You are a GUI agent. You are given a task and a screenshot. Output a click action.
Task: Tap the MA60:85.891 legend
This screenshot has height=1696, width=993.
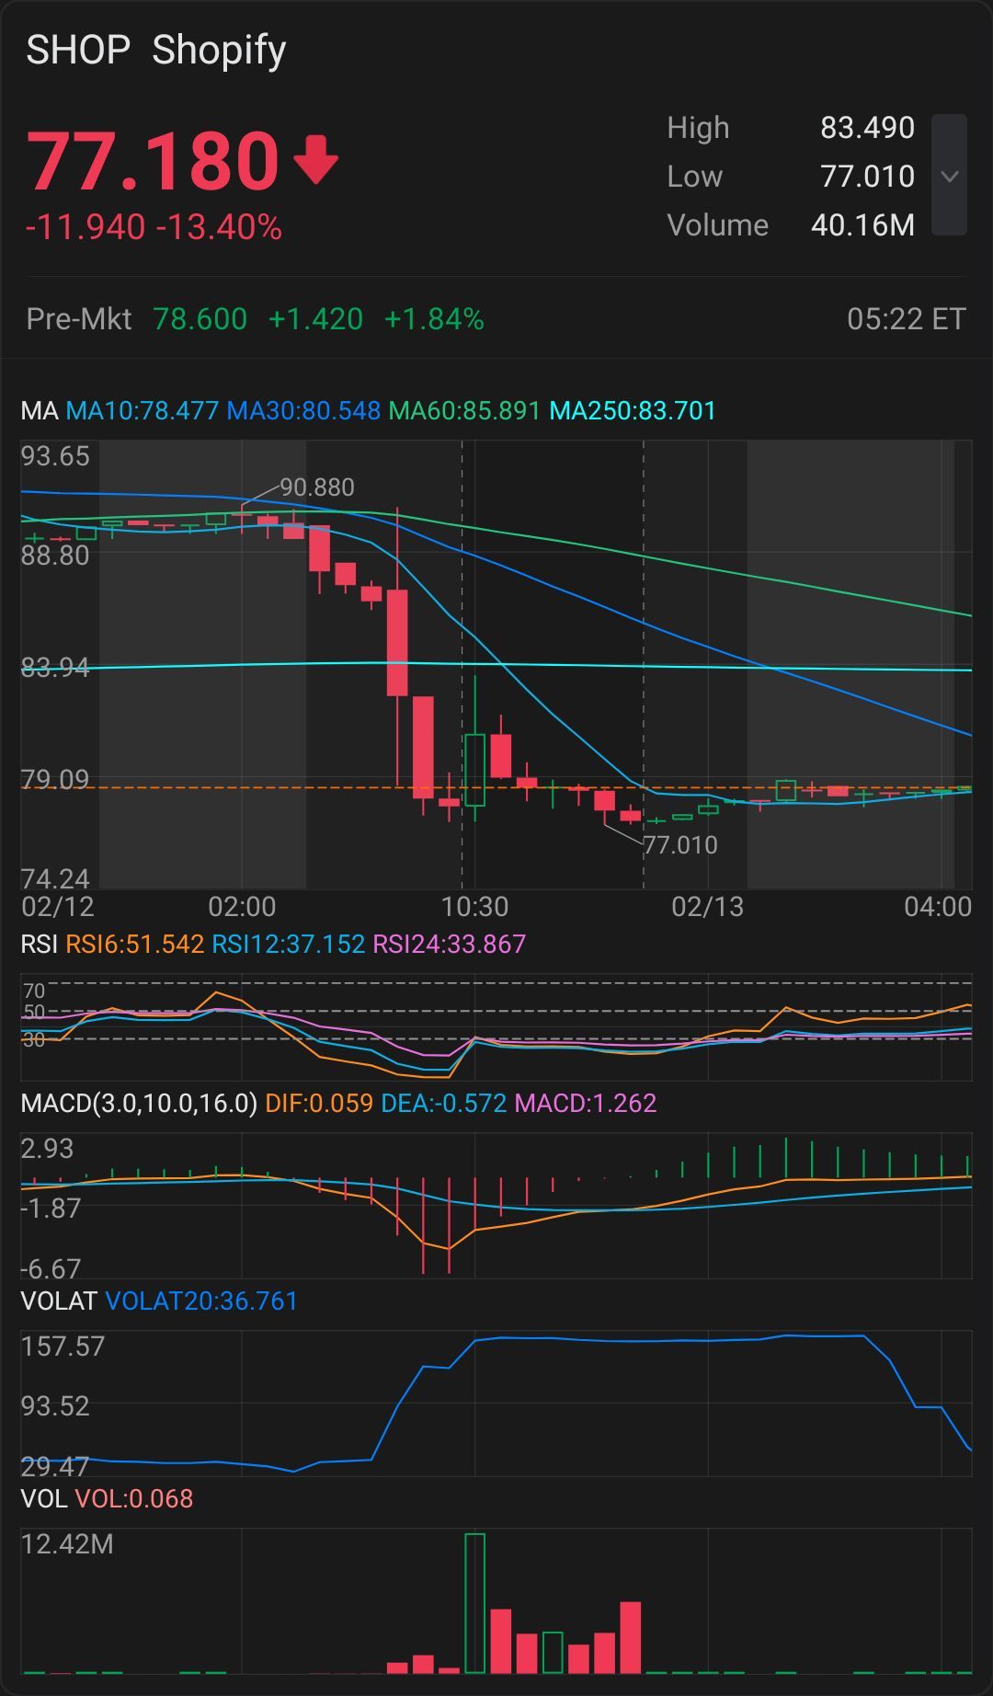point(464,410)
